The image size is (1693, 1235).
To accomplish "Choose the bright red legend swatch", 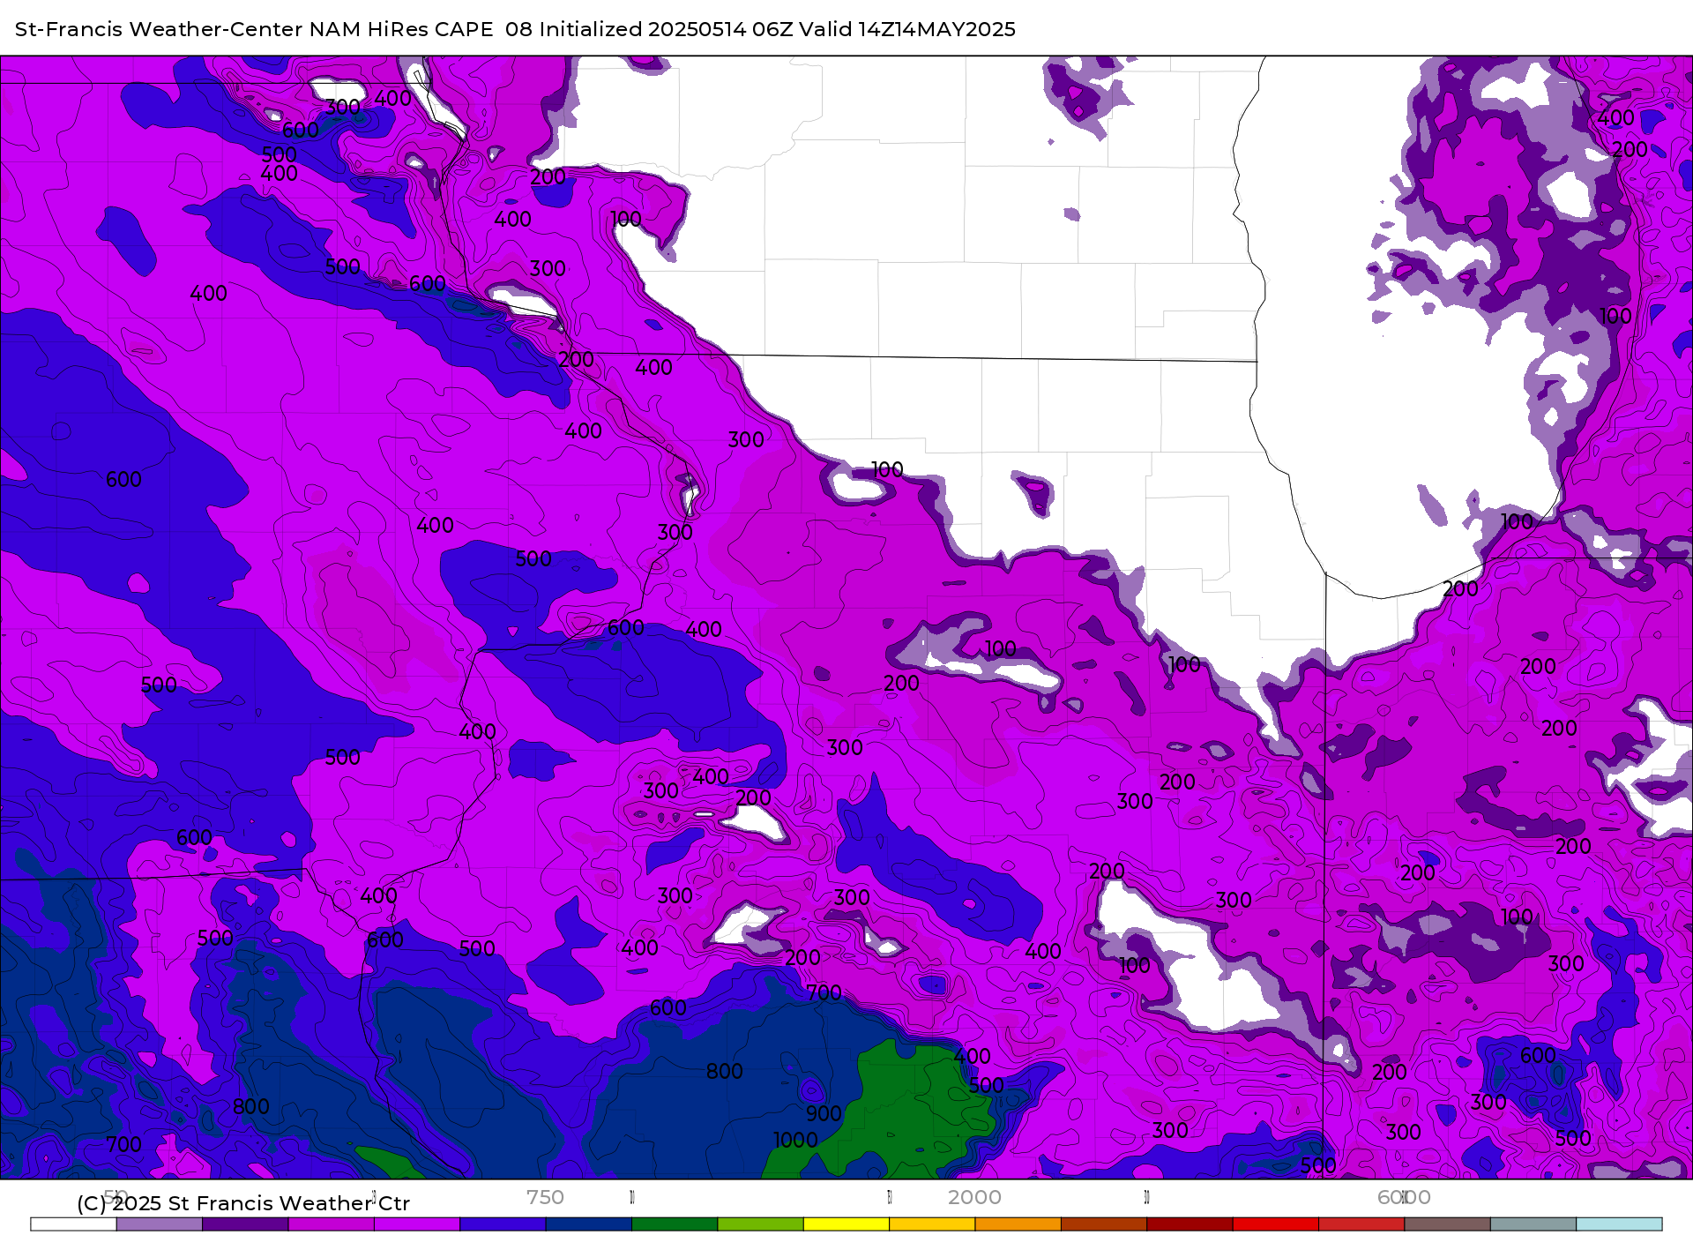I will (x=1276, y=1224).
